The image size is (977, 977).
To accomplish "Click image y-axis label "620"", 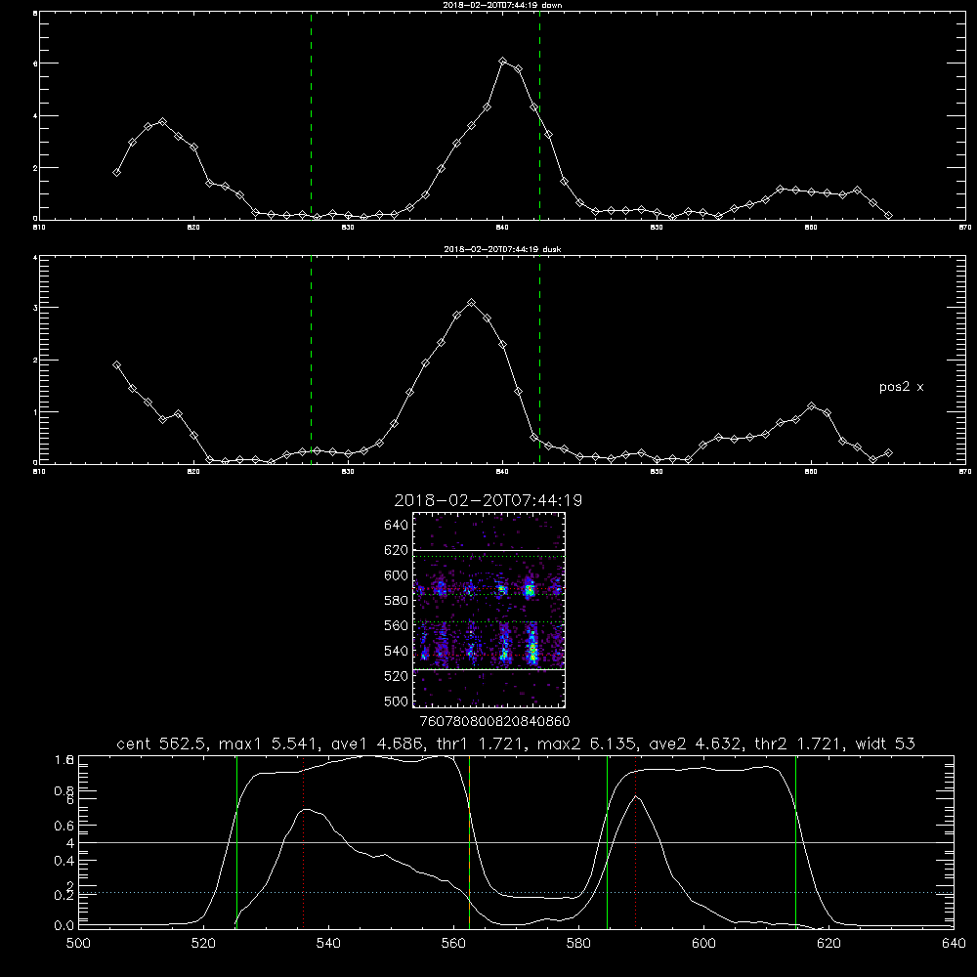I will (x=397, y=550).
